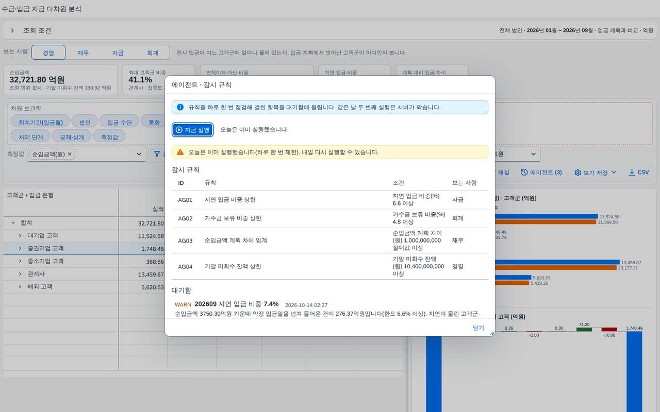Screen dimensions: 660x412
Task: Click the 해설 link in the toolbar
Action: coord(503,173)
